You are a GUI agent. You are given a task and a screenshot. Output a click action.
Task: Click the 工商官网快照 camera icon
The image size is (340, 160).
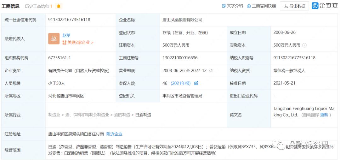coord(249,6)
